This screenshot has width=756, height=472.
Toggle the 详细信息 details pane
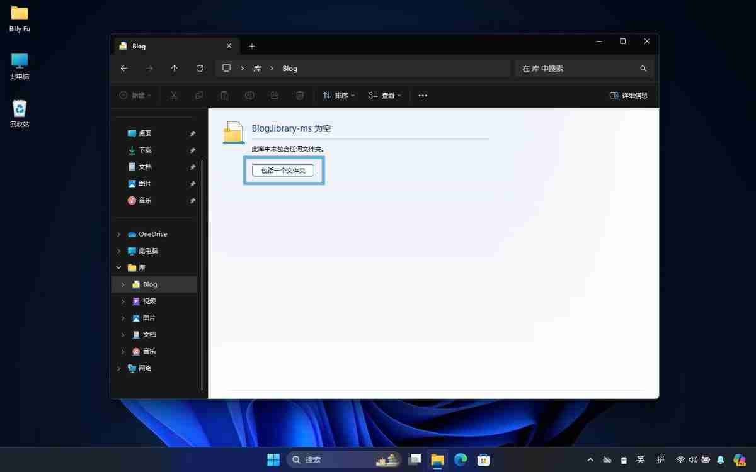coord(628,95)
